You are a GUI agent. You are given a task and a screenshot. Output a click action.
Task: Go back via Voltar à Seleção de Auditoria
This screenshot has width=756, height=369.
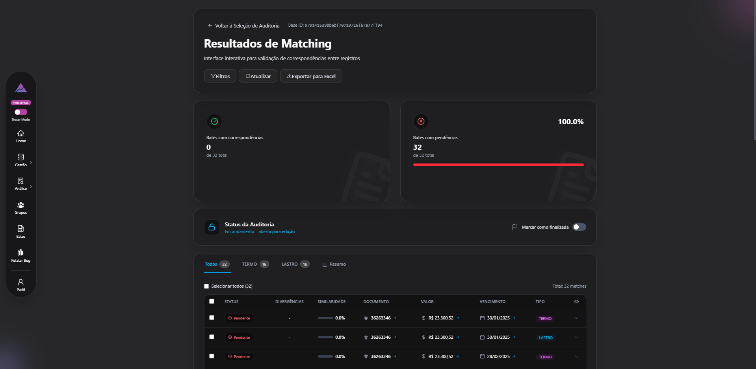click(x=243, y=26)
